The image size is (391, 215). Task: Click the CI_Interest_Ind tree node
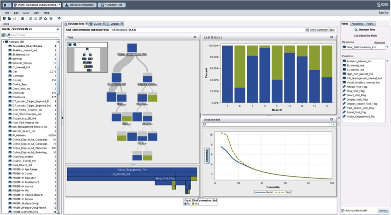point(117,78)
